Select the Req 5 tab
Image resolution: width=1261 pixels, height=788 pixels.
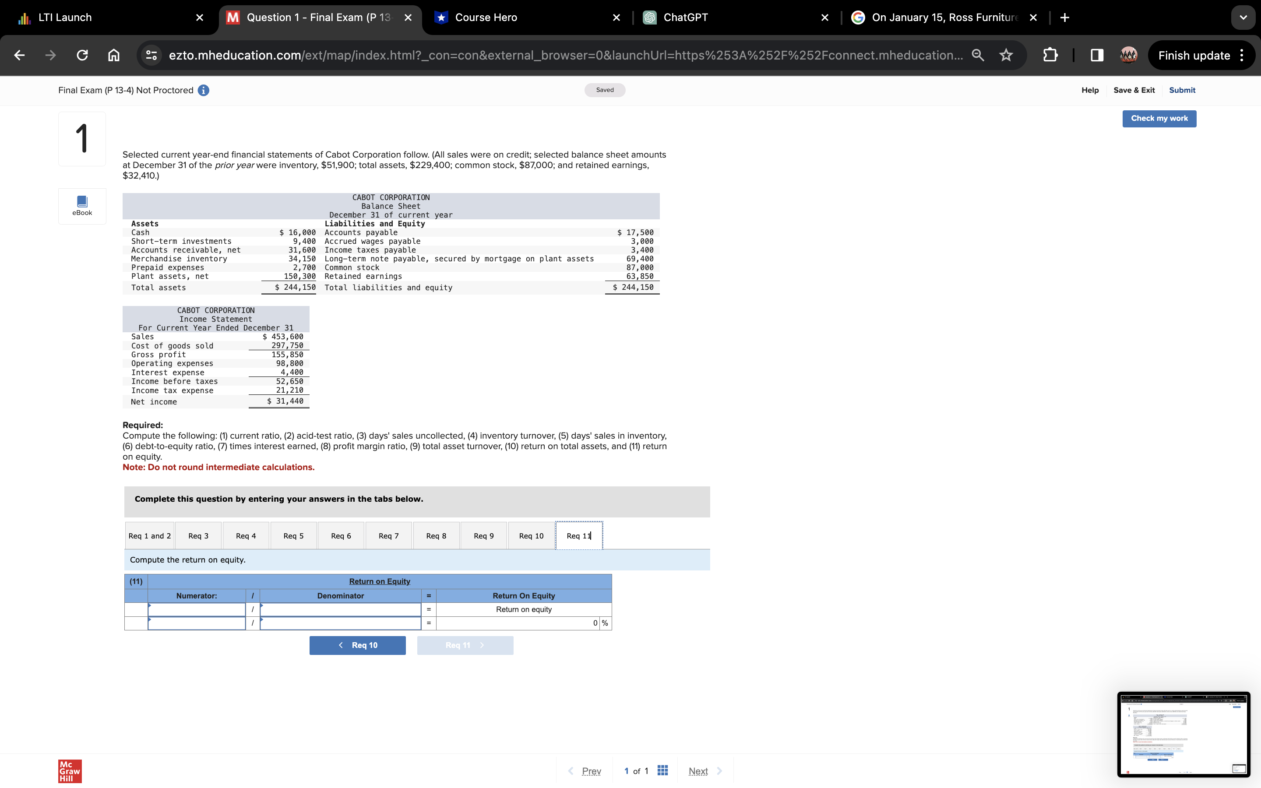[x=293, y=535]
